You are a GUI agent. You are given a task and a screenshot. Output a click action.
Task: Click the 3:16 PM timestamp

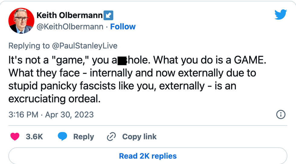click(23, 115)
